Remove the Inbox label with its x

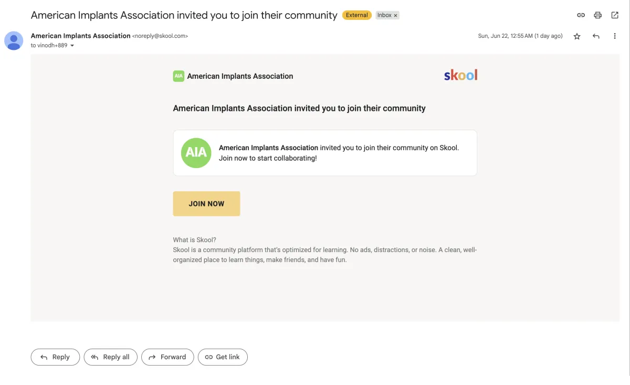click(x=395, y=15)
